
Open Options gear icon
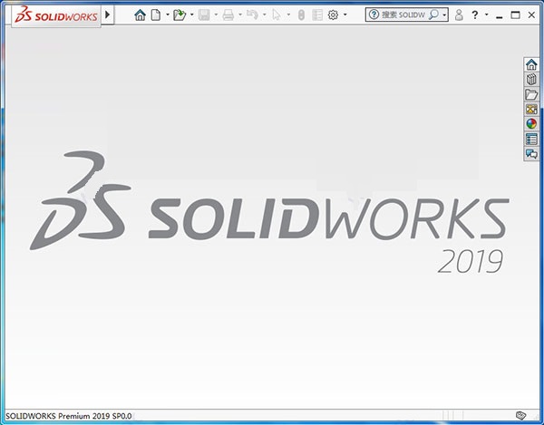click(x=333, y=14)
